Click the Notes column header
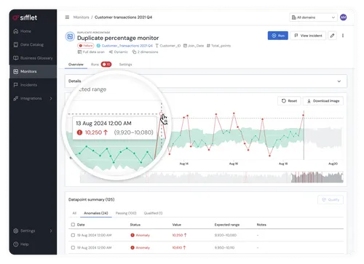This screenshot has width=364, height=264. click(x=261, y=225)
